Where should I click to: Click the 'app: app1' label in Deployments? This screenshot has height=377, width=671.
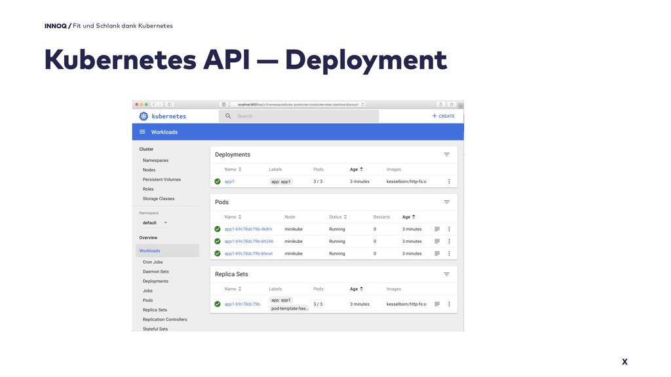(x=280, y=182)
